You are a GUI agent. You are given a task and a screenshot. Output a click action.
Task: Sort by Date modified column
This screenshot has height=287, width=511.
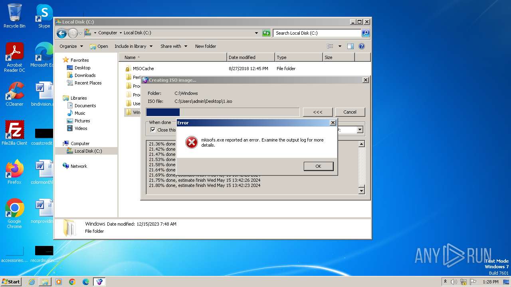click(251, 57)
